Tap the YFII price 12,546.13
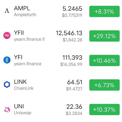122x122 pixels. 69,33
